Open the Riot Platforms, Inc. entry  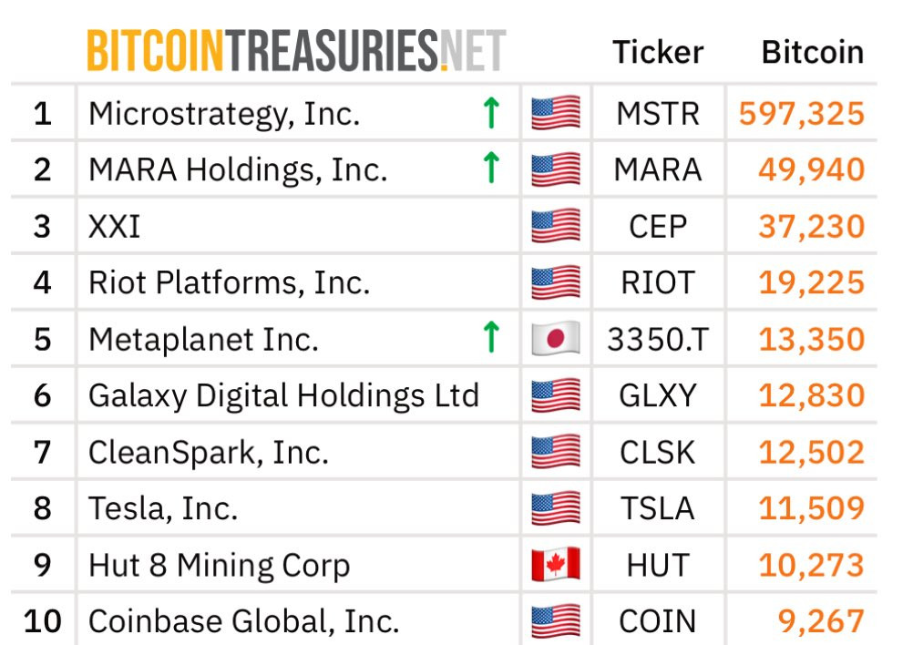[x=229, y=283]
